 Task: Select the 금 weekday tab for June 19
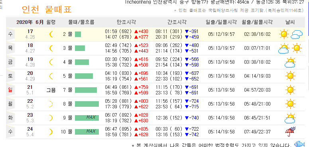pos(10,62)
